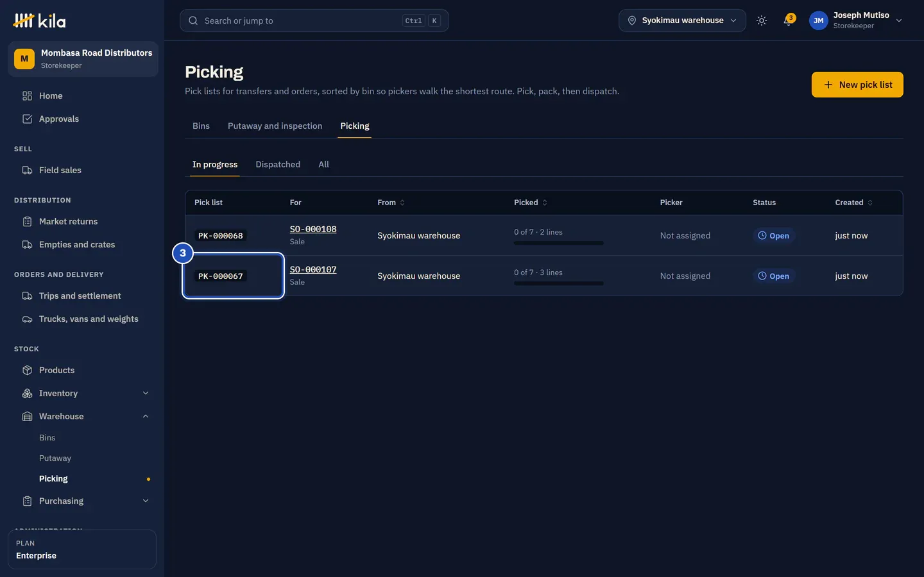924x577 pixels.
Task: Switch to Putaway and inspection tab
Action: point(275,126)
